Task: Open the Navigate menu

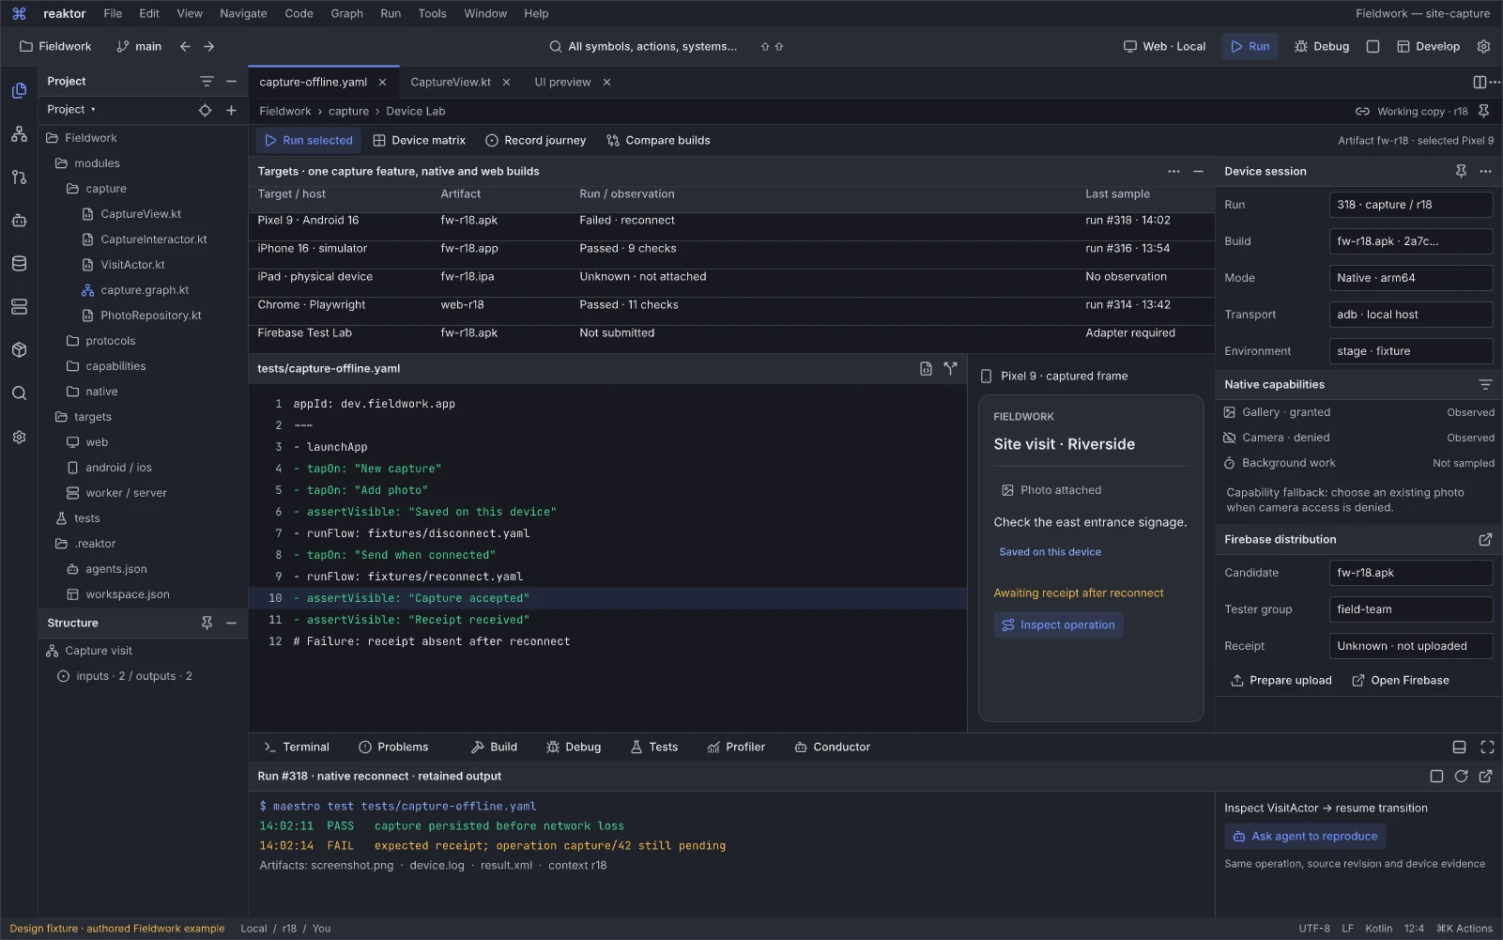Action: coord(243,13)
